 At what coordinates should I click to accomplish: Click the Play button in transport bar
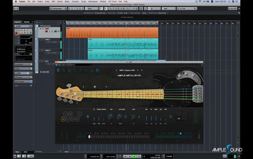coord(134,156)
